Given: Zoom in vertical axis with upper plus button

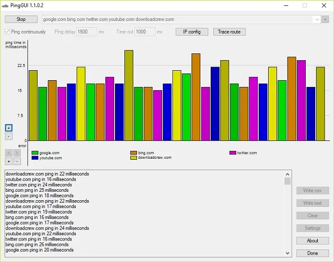Looking at the screenshot, I should pos(9,128).
